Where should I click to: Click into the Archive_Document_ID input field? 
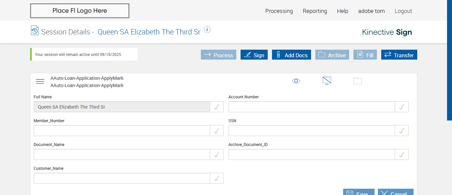311,155
